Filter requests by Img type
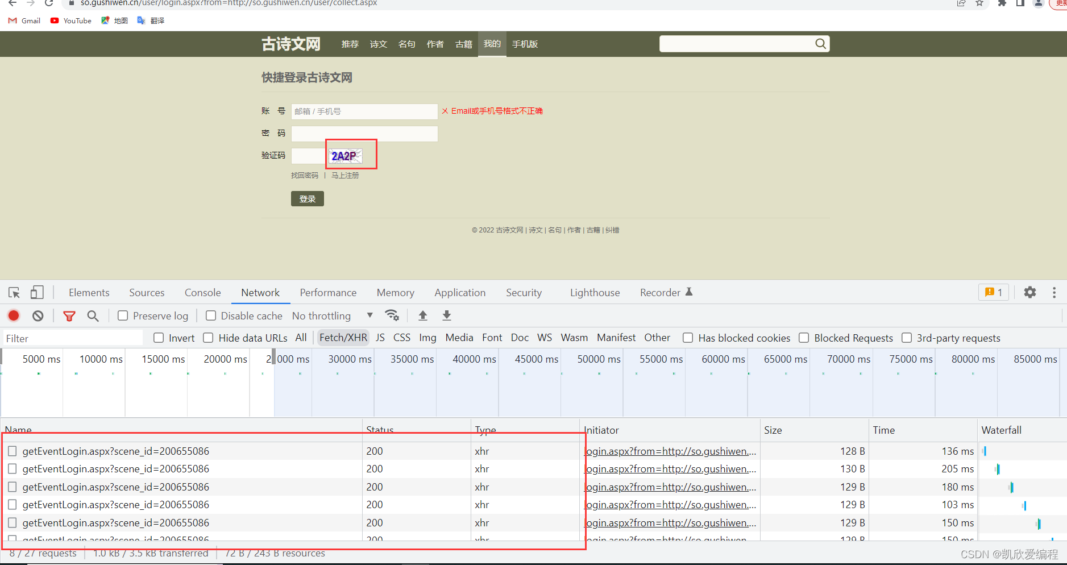This screenshot has height=565, width=1067. click(427, 338)
